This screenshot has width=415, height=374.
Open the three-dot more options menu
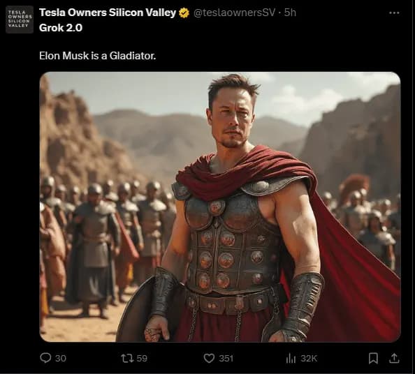(x=394, y=13)
